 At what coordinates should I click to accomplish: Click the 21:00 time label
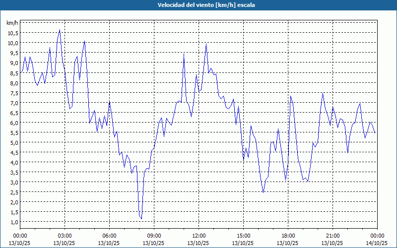click(332, 236)
